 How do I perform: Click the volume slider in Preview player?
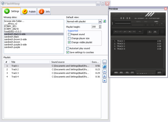[x=138, y=25]
